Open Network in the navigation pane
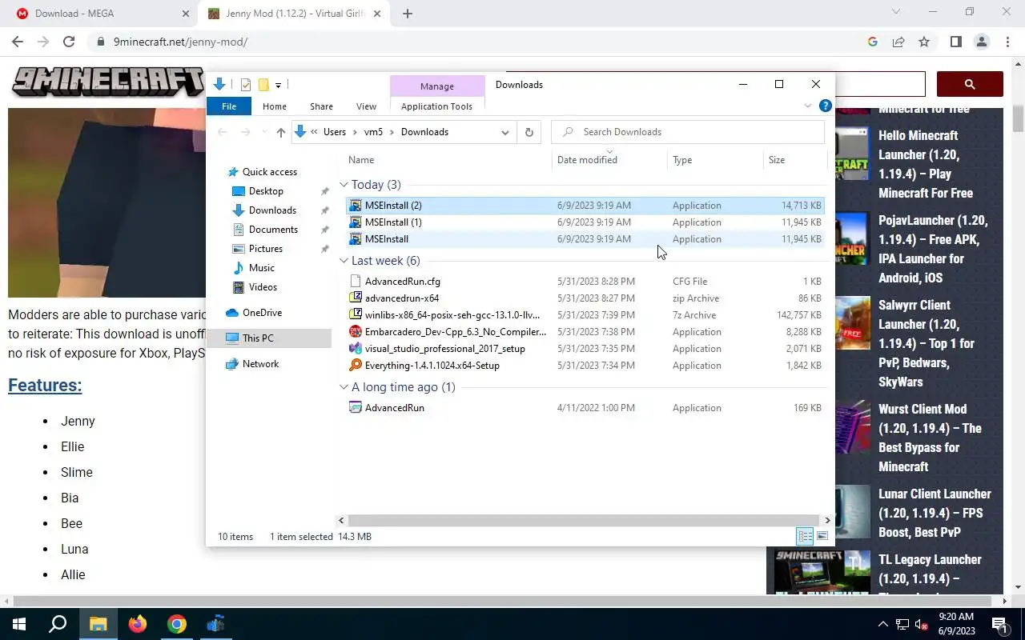This screenshot has height=640, width=1025. [260, 364]
